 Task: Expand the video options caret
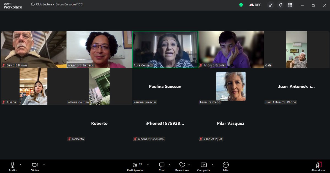point(44,165)
